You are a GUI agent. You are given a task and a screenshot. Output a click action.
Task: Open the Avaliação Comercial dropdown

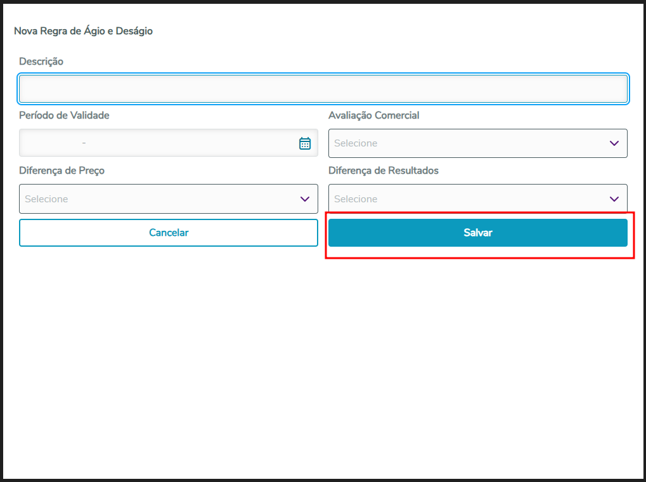[x=478, y=143]
